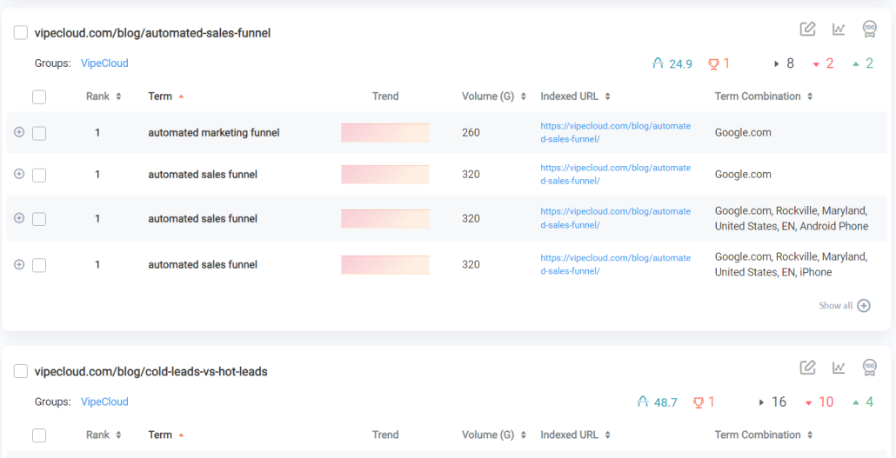Check the automated marketing funnel row checkbox
896x458 pixels.
[39, 133]
